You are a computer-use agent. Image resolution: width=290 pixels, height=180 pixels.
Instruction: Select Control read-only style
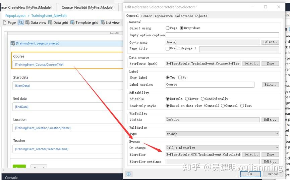(223, 105)
